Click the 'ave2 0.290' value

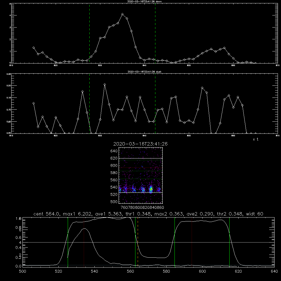(200, 214)
